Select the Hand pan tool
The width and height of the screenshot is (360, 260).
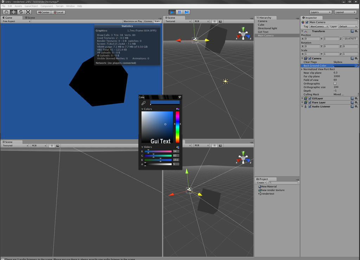coord(6,12)
